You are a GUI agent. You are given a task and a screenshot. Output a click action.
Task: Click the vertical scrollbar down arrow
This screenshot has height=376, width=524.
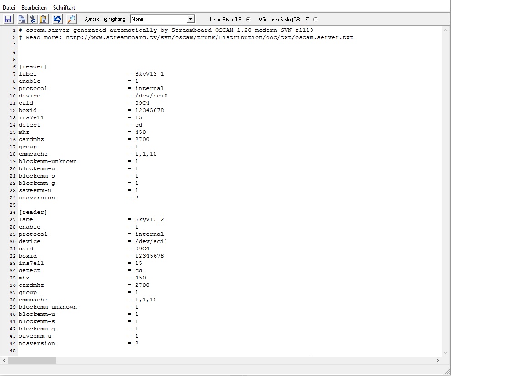click(x=446, y=353)
